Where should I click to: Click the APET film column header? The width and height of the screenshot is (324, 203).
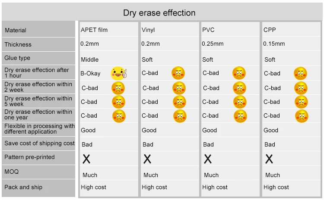pyautogui.click(x=94, y=30)
